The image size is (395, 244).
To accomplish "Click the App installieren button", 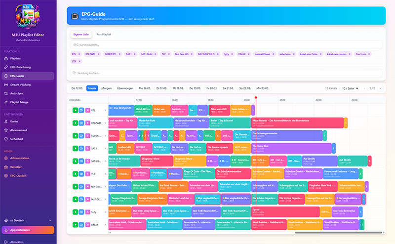I will click(28, 230).
